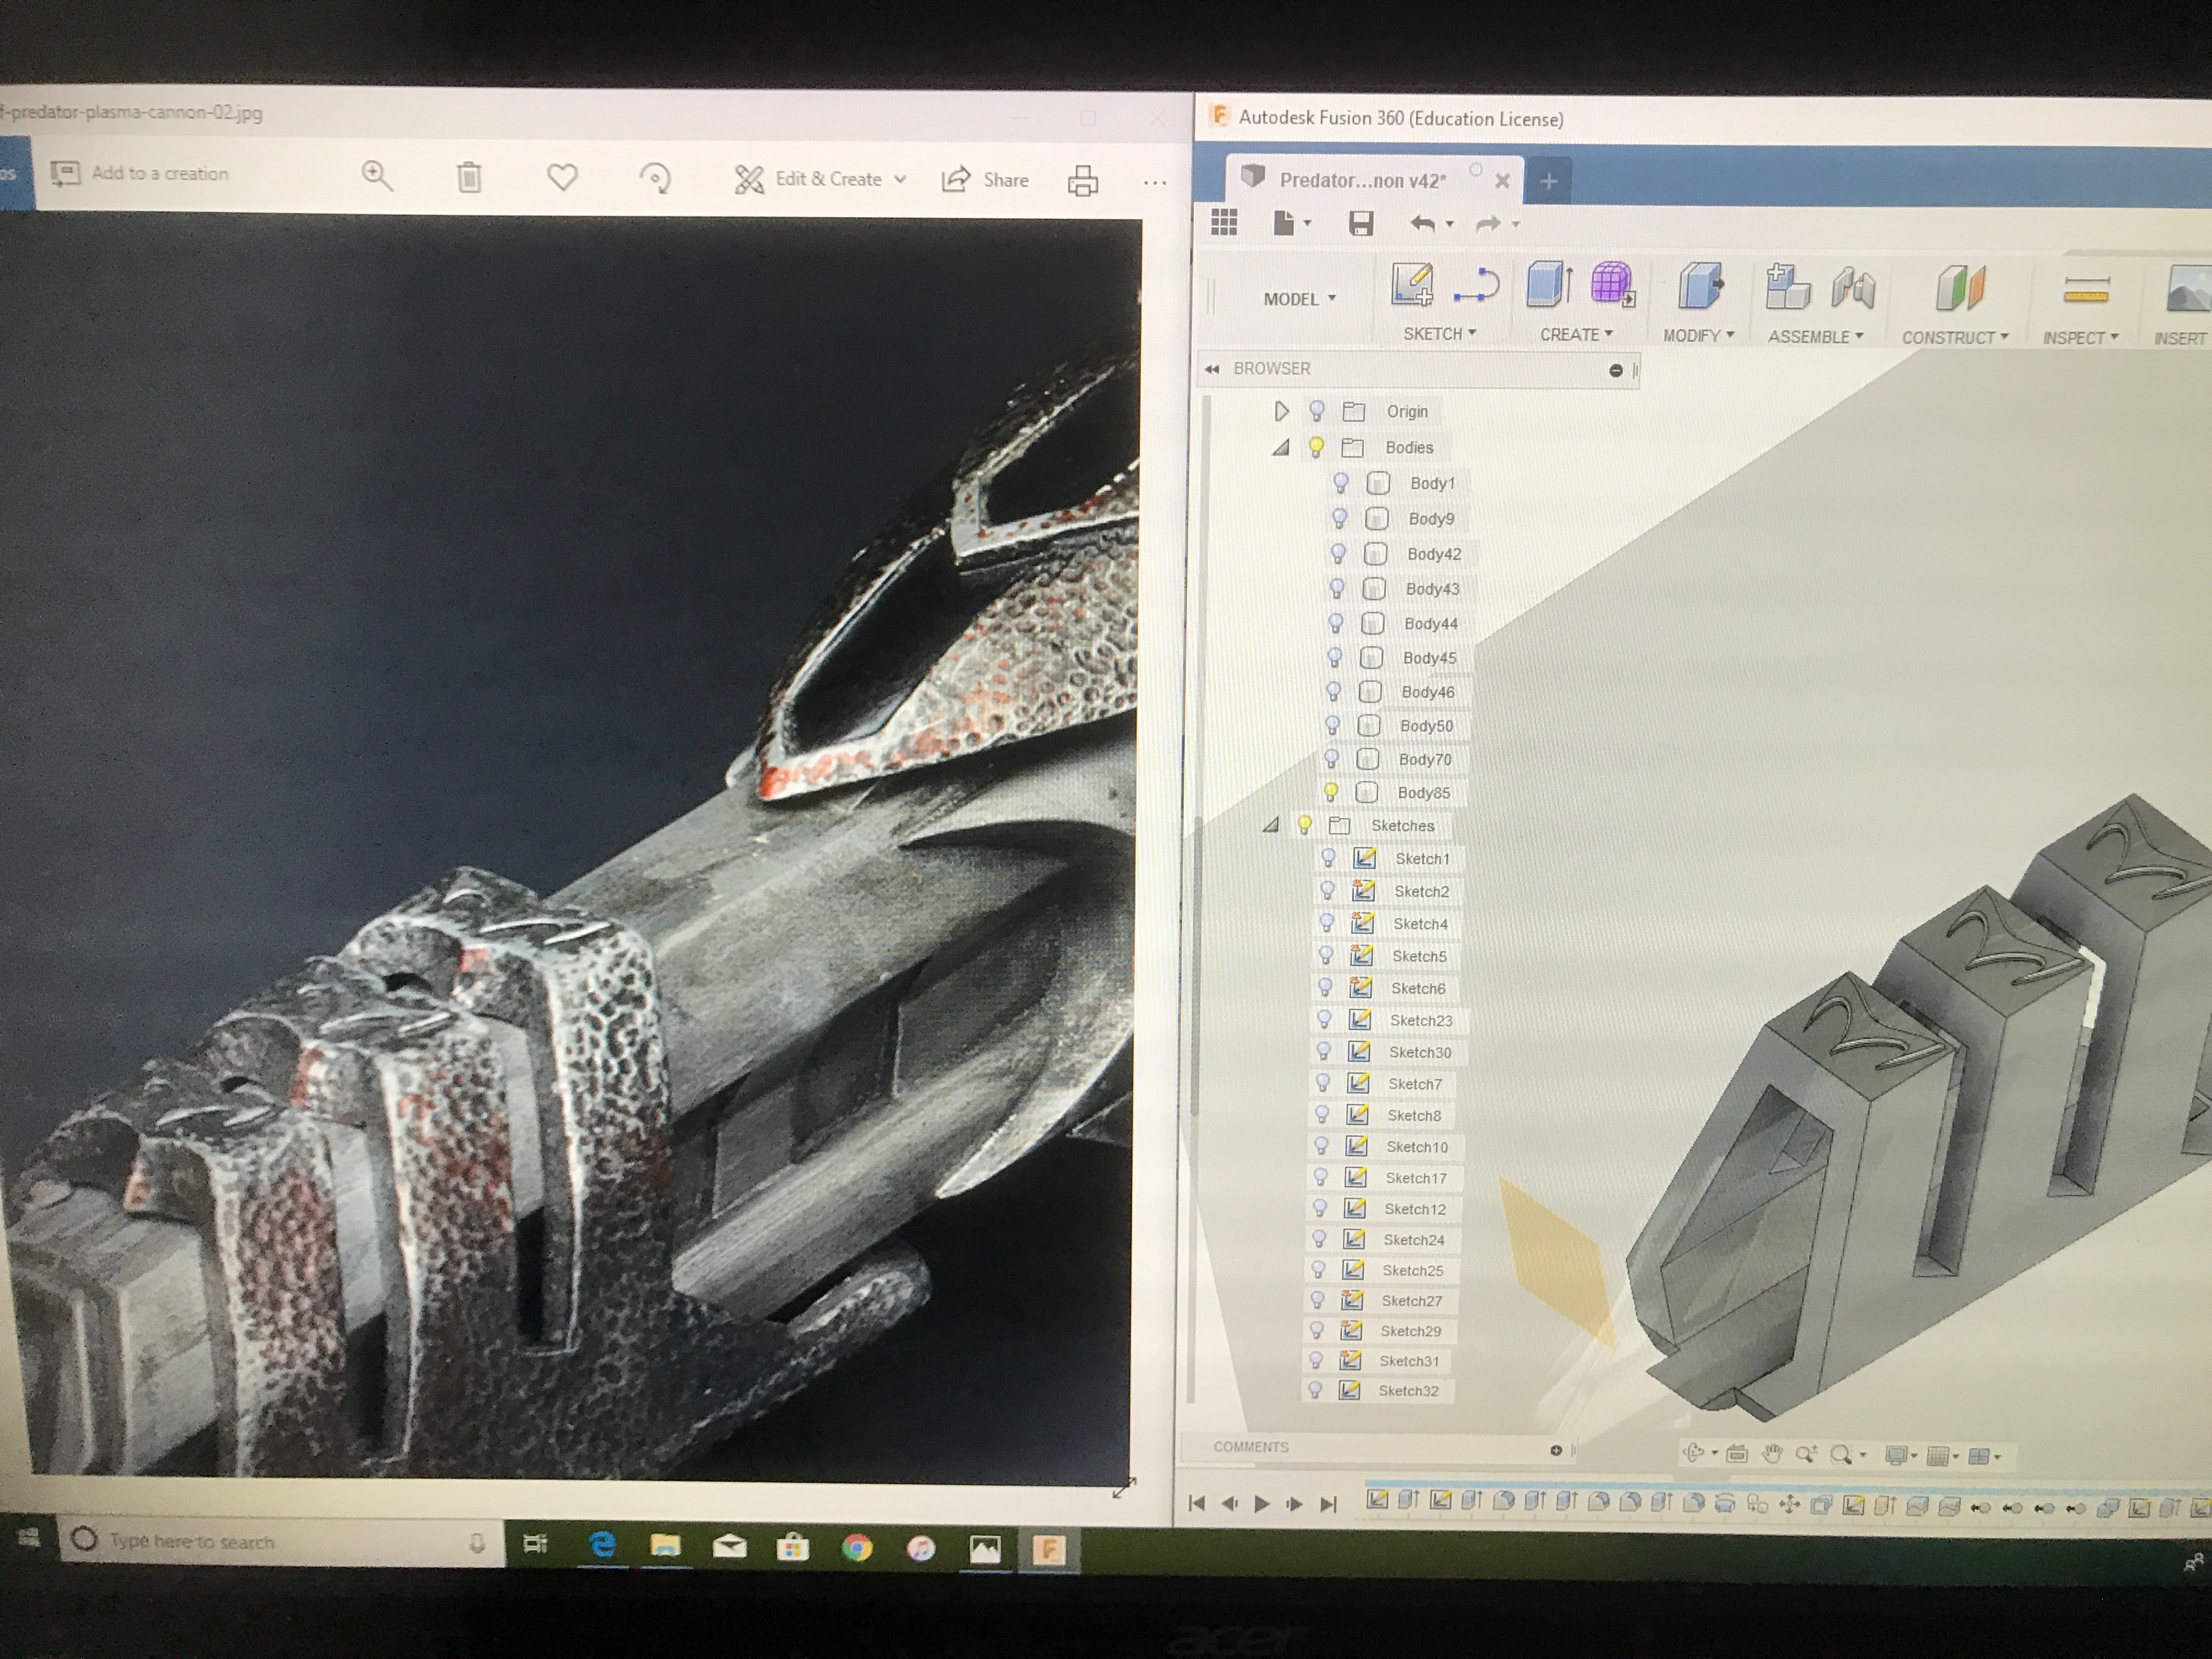Viewport: 2212px width, 1659px height.
Task: Play the timeline
Action: pyautogui.click(x=1262, y=1503)
